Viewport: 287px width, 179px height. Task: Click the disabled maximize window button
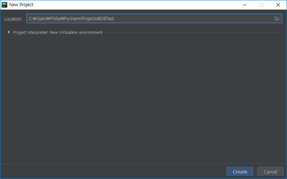(x=261, y=5)
